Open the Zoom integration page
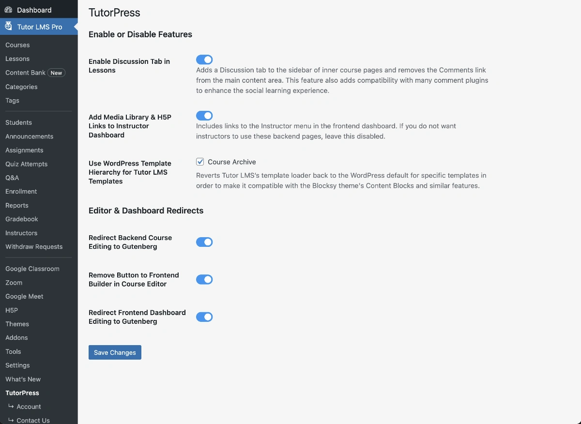The image size is (581, 424). [14, 282]
